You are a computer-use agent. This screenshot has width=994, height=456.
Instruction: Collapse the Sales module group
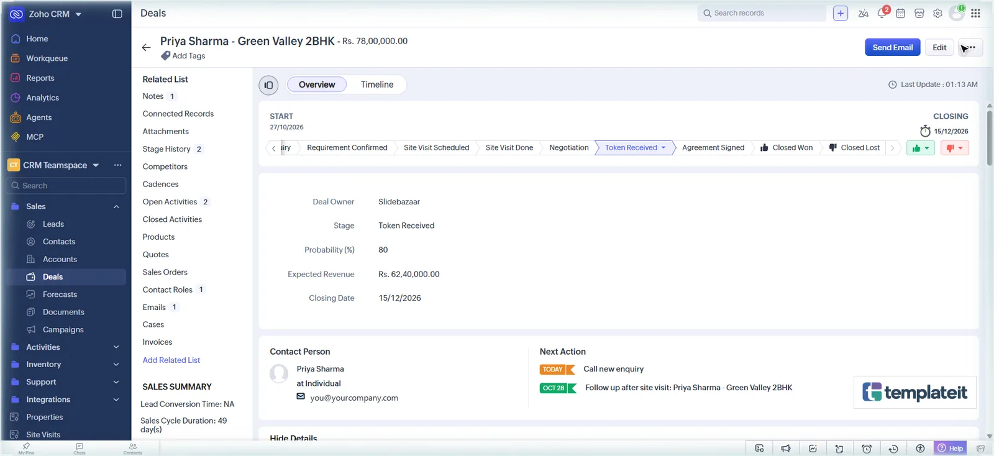pos(116,207)
